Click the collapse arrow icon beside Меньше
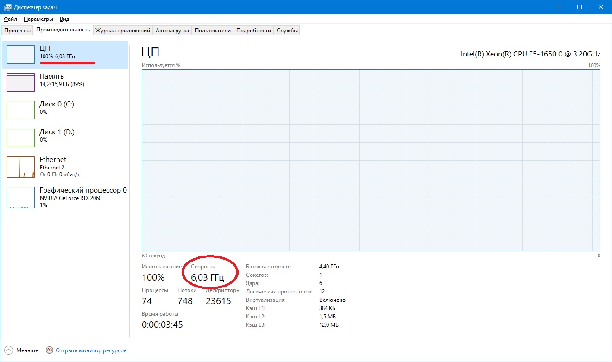612x362 pixels. click(8, 350)
